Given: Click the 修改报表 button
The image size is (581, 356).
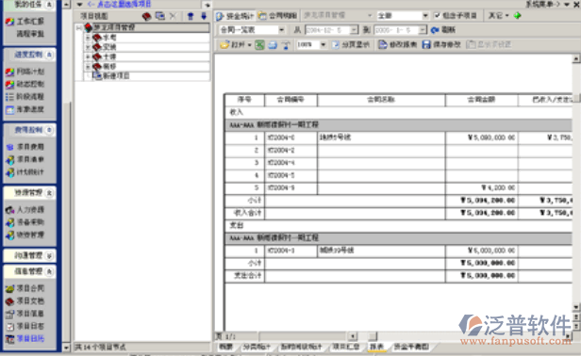Looking at the screenshot, I should pos(398,45).
